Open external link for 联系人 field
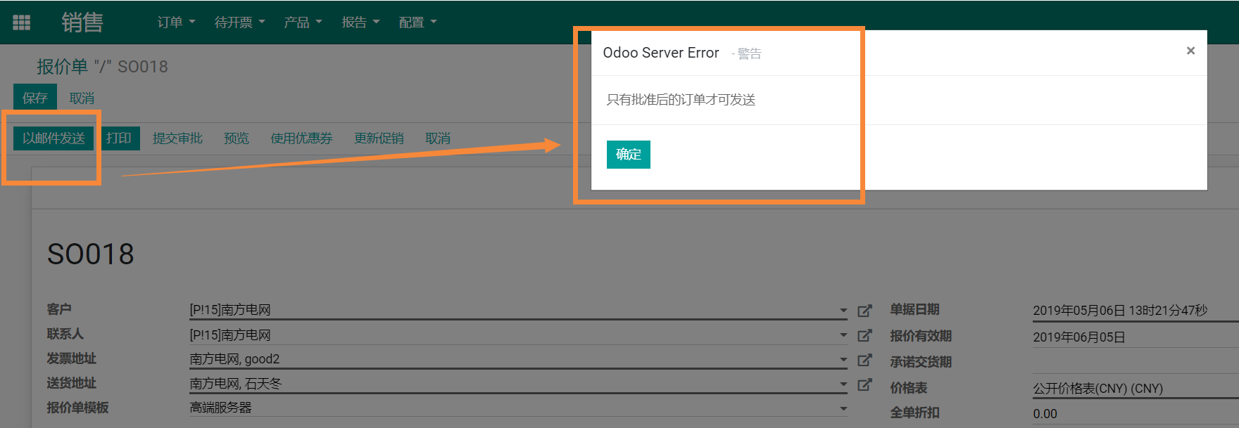 click(864, 335)
